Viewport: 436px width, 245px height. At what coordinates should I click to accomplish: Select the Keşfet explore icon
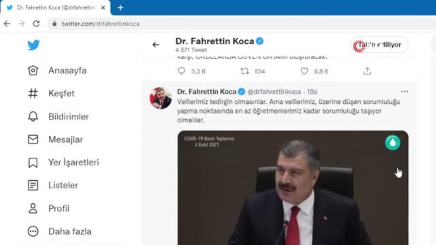point(33,93)
